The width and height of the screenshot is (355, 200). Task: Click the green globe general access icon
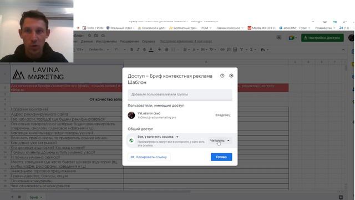pyautogui.click(x=131, y=141)
